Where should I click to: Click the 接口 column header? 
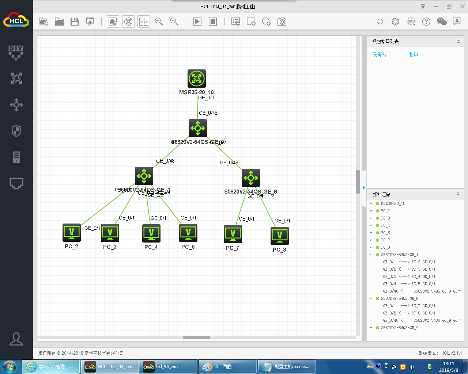coord(414,54)
